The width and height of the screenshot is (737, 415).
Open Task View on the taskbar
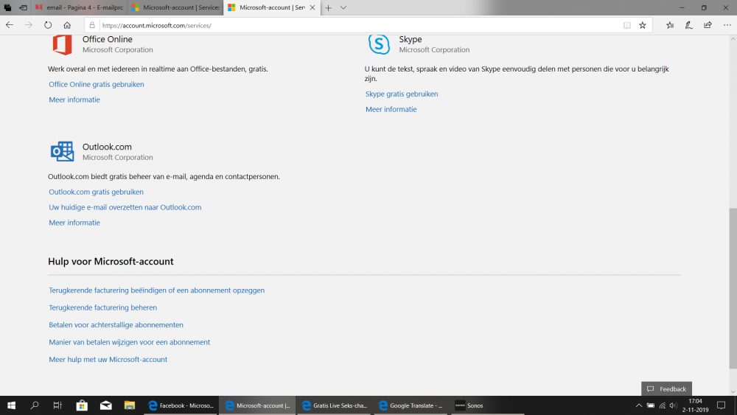point(57,405)
